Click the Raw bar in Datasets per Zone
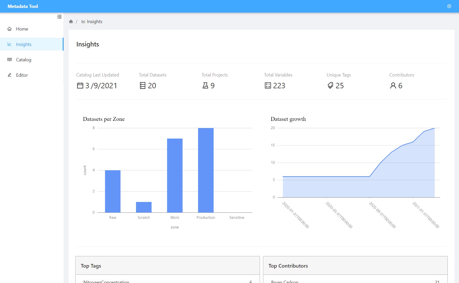This screenshot has height=283, width=459. 113,191
